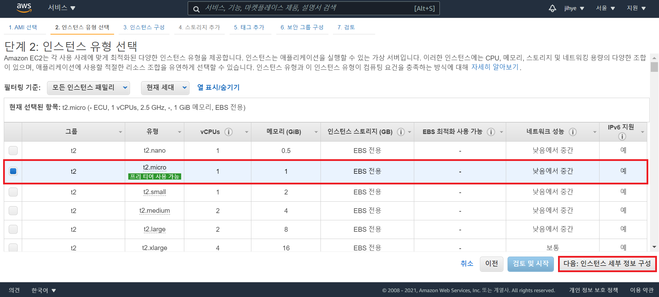The width and height of the screenshot is (659, 297).
Task: Show info icon for vCPUs column
Action: point(229,132)
